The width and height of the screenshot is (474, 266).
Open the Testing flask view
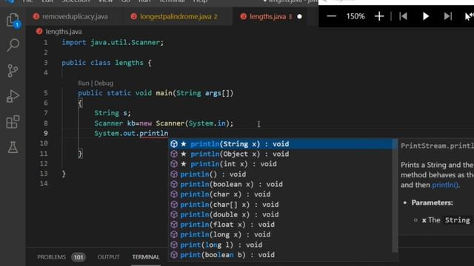[x=13, y=147]
